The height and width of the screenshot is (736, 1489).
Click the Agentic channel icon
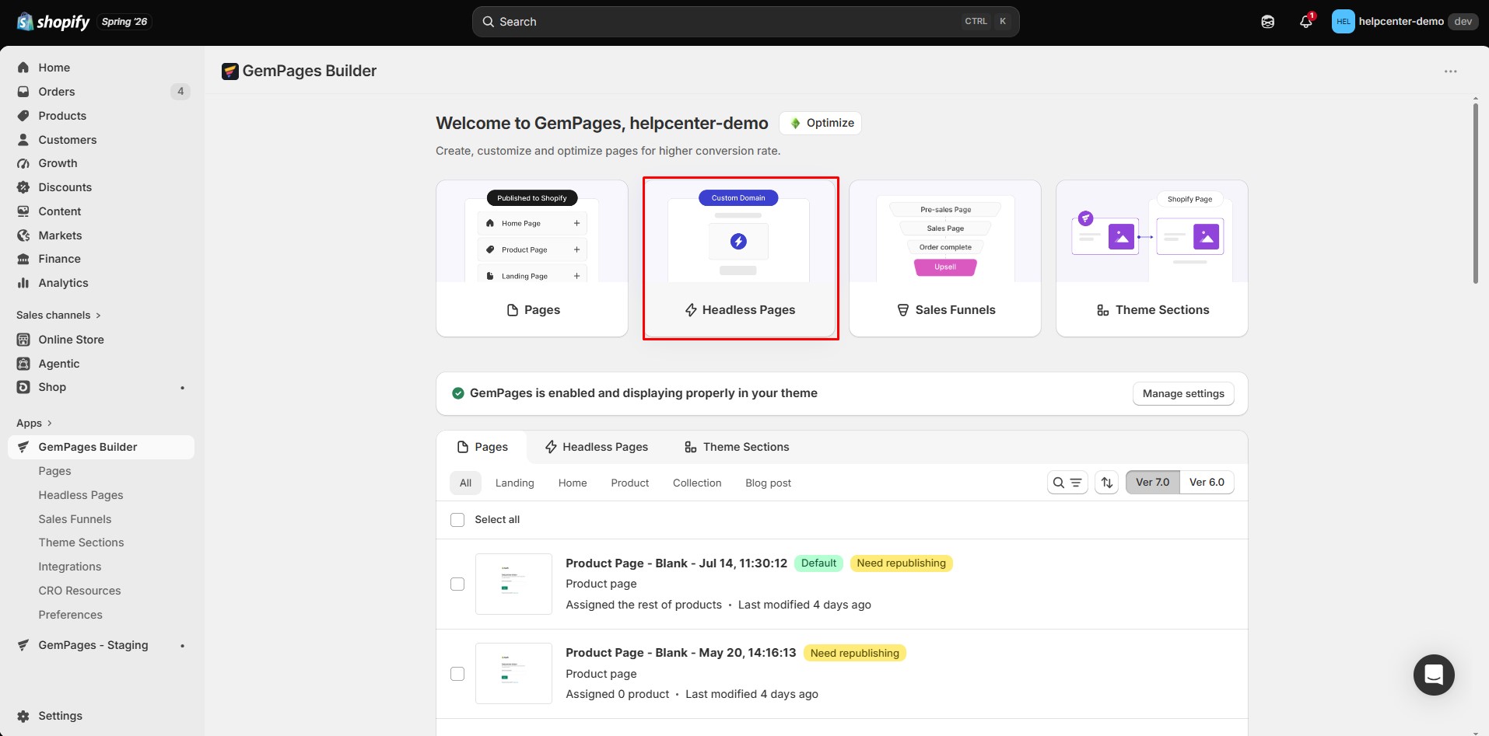pyautogui.click(x=23, y=364)
